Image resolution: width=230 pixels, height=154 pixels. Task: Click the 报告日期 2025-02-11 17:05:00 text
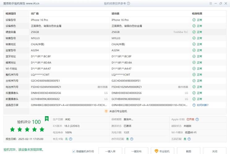24,139
